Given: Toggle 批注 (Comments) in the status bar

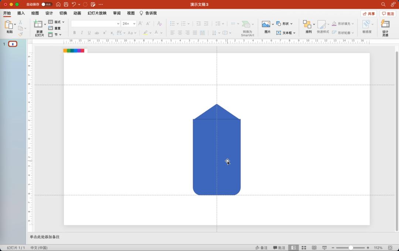Looking at the screenshot, I should [279, 248].
